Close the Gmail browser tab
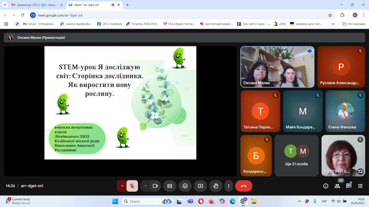The height and width of the screenshot is (207, 369). pos(61,5)
